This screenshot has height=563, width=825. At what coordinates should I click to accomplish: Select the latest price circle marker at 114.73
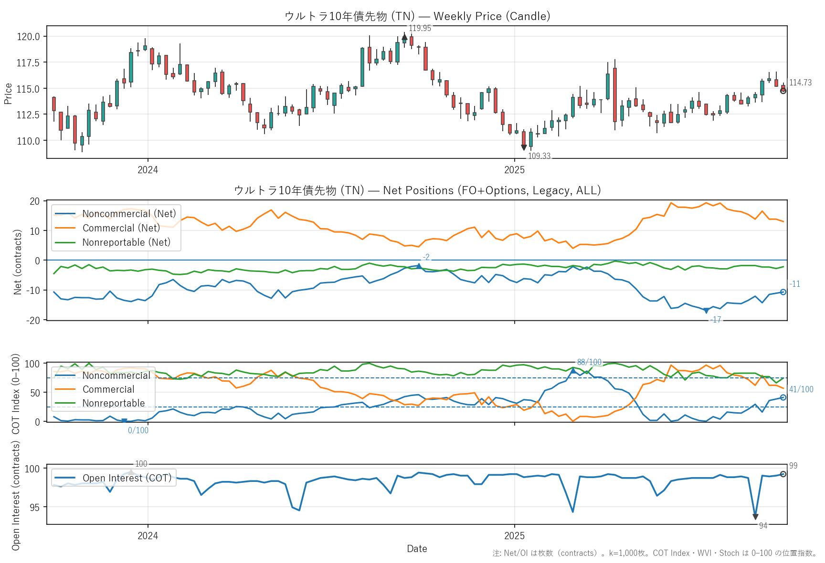coord(783,91)
